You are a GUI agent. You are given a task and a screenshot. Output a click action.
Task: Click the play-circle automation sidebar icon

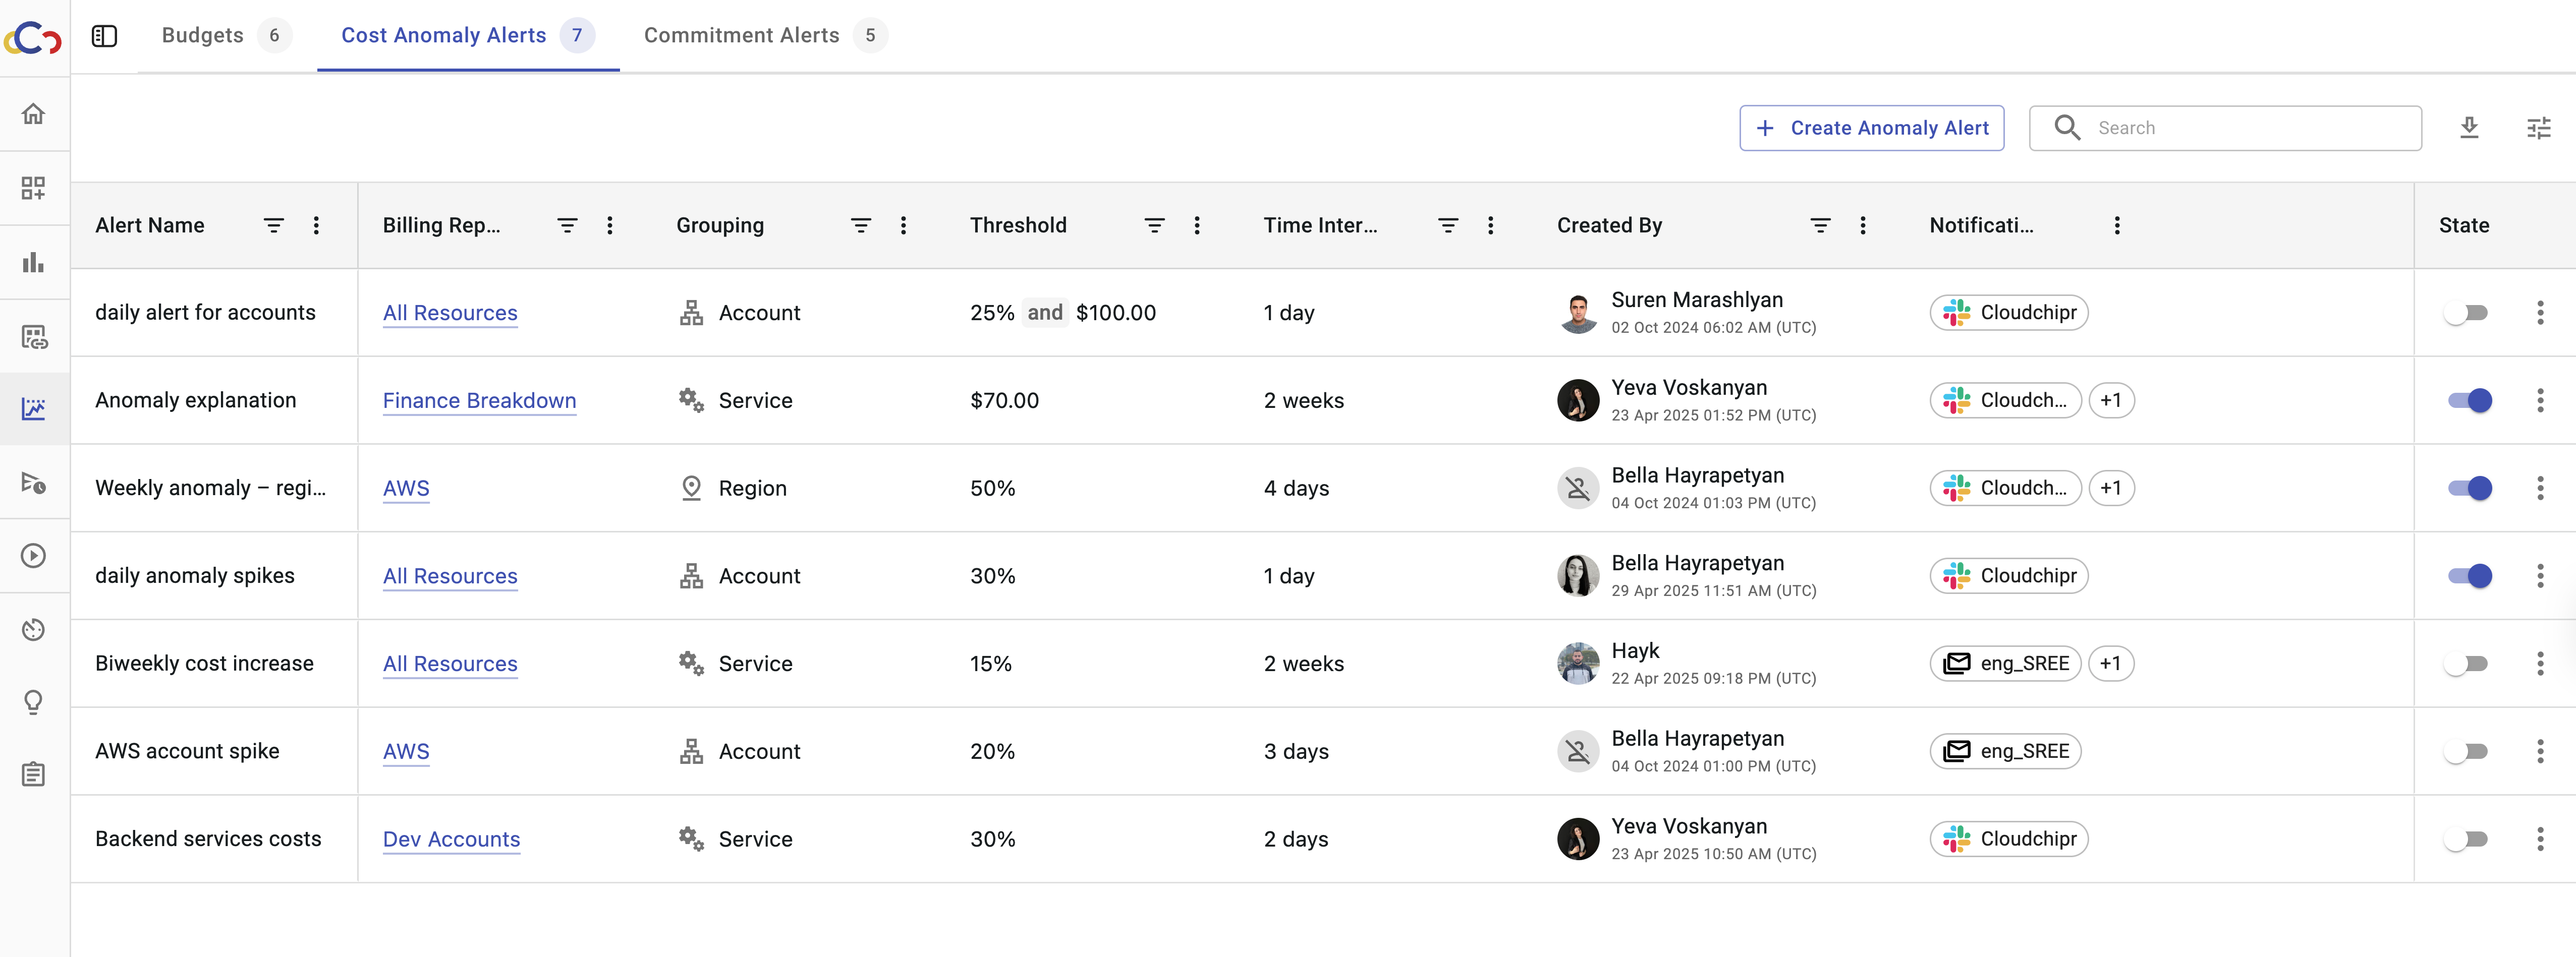coord(33,556)
